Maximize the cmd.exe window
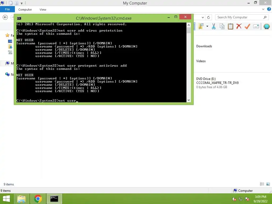Screen dimensions: 272x204 (x=176, y=17)
